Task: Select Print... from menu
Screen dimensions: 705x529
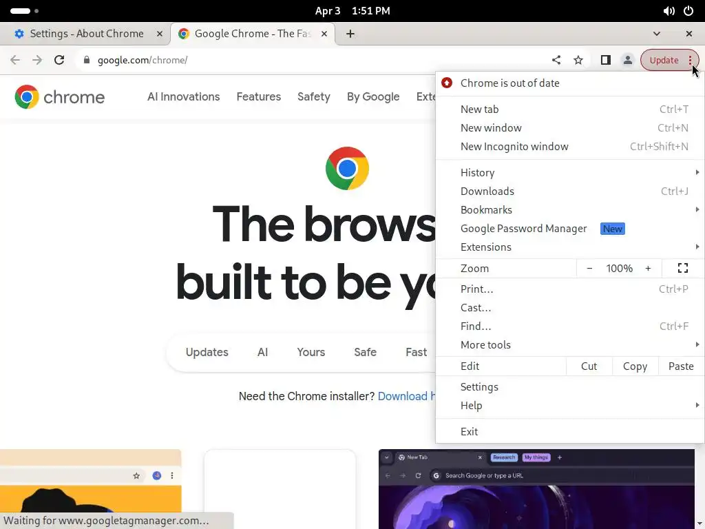Action: coord(569,289)
